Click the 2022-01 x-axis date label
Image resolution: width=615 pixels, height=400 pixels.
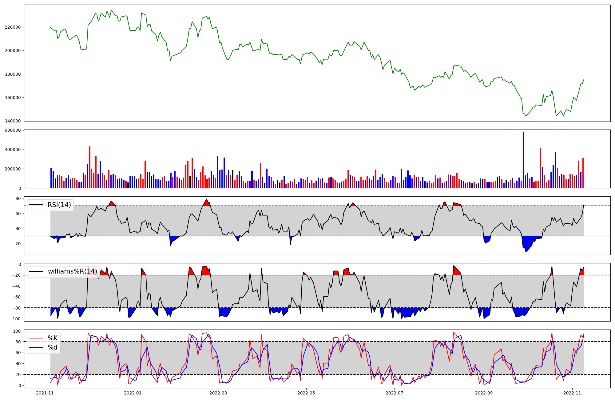point(133,393)
